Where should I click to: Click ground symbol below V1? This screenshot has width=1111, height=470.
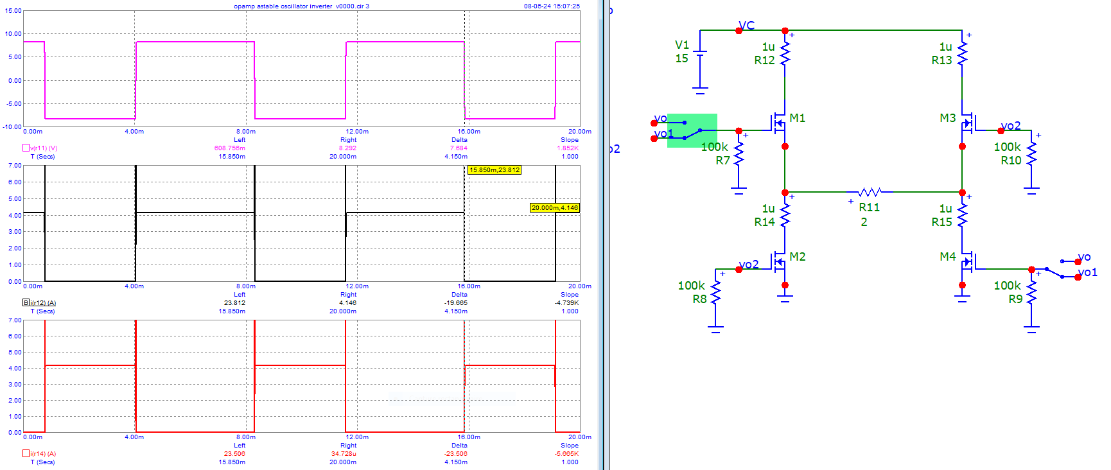[x=700, y=91]
